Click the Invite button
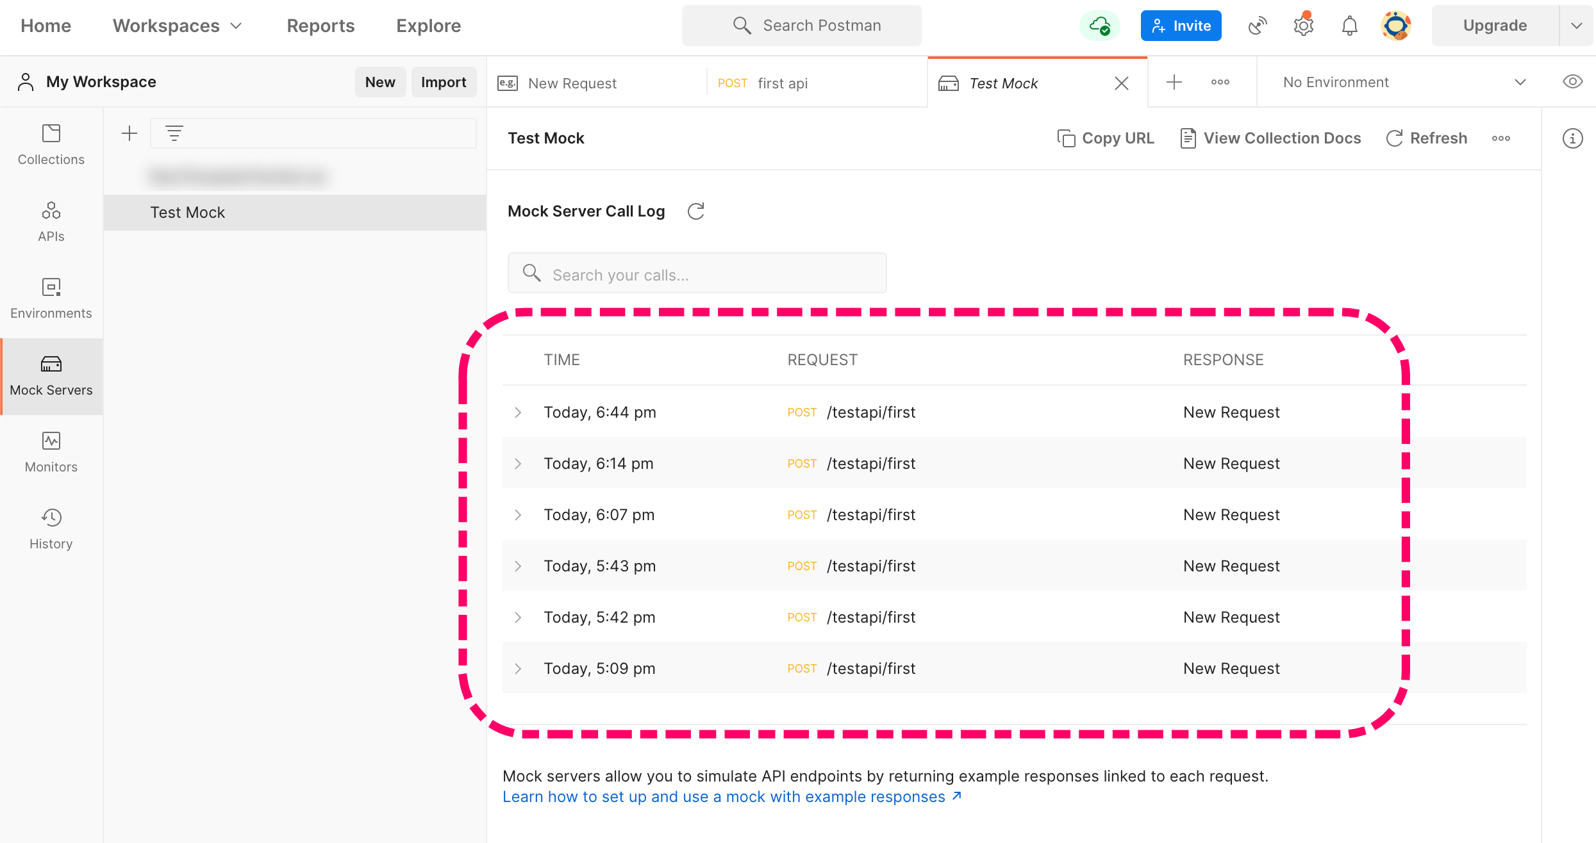 coord(1181,26)
